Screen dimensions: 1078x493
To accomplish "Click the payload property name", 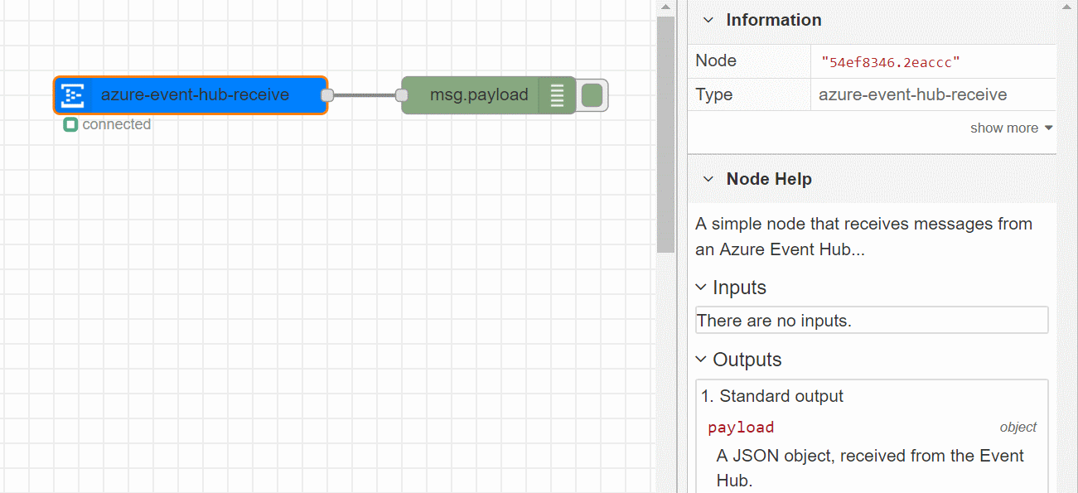I will click(741, 428).
